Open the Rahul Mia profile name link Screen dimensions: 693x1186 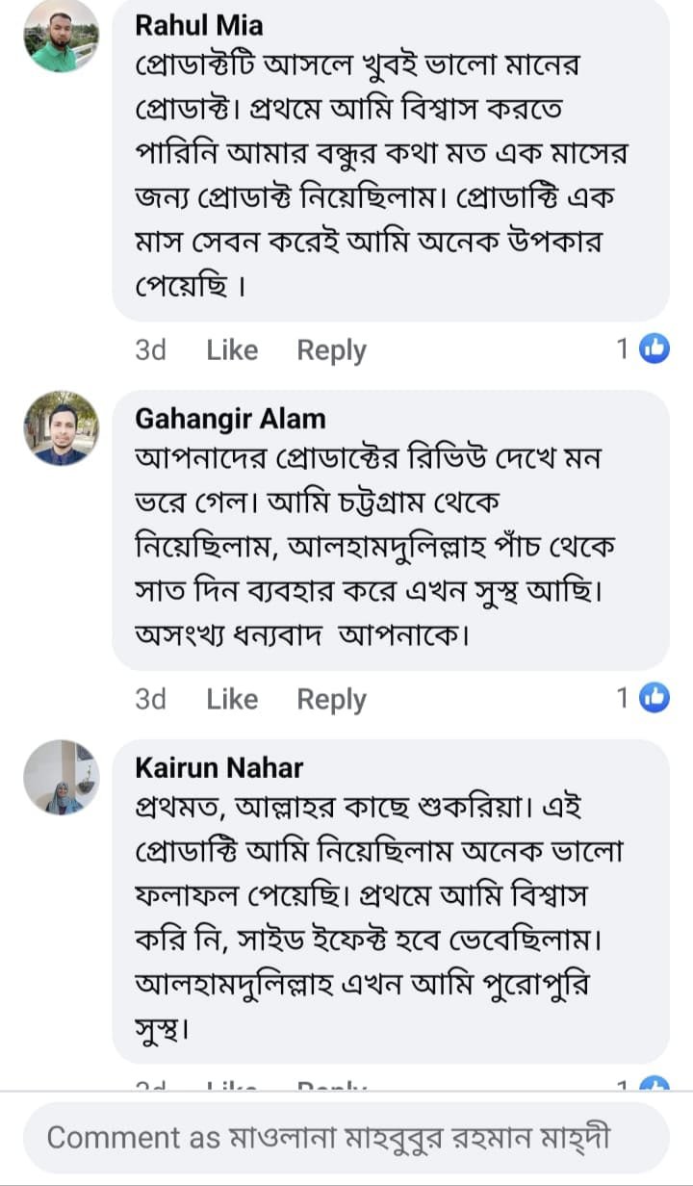click(x=199, y=25)
